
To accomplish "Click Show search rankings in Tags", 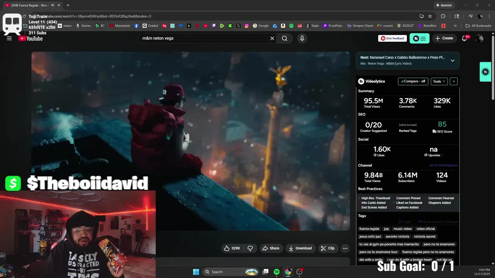I will click(x=438, y=222).
